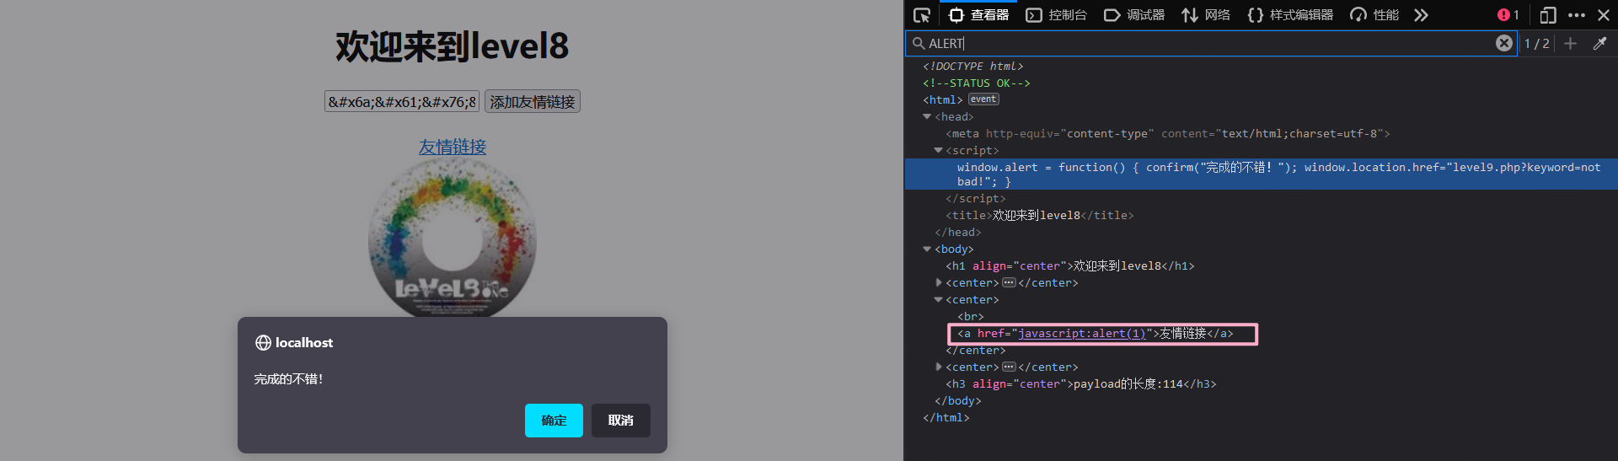Activate the element picker tool in devtools
1618x461 pixels.
pos(922,15)
